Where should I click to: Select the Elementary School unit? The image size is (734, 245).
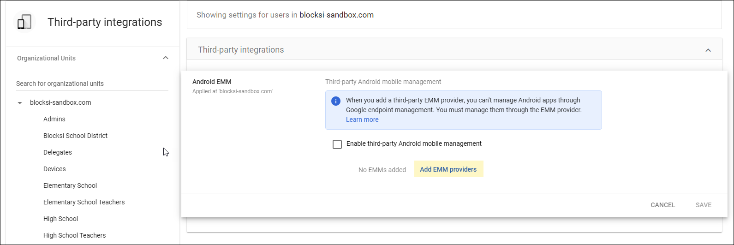[x=70, y=185]
